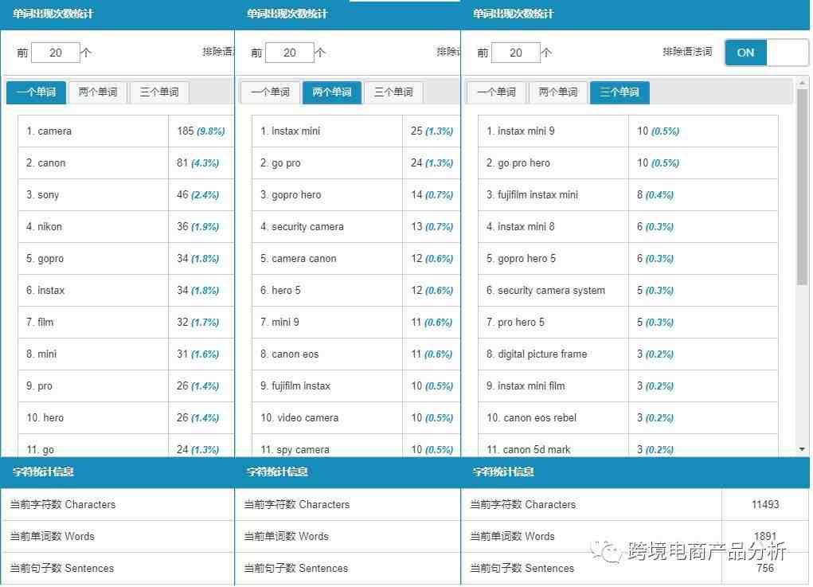This screenshot has height=587, width=813.
Task: Click the row '11. go'
Action: point(126,446)
